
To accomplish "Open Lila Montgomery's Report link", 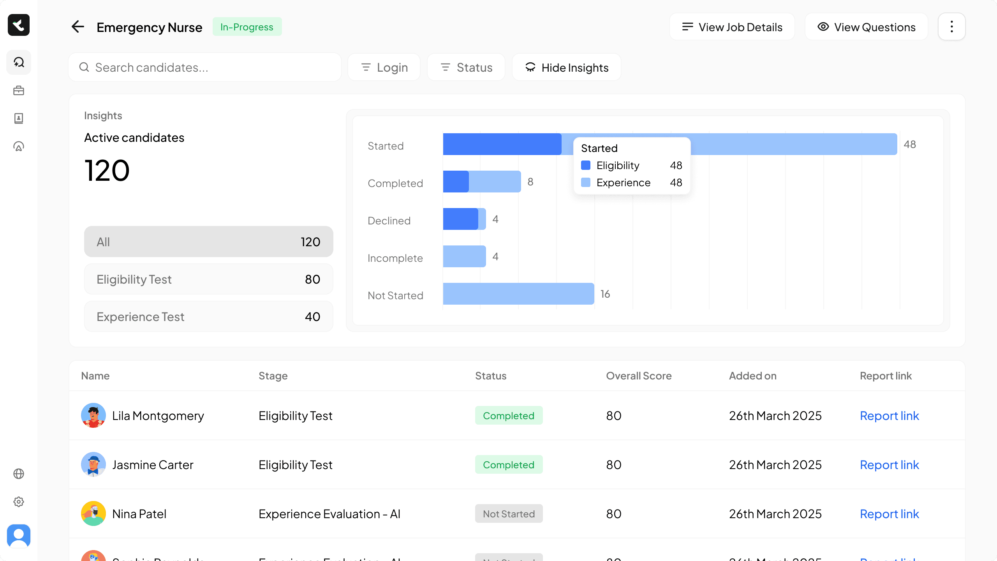I will pyautogui.click(x=889, y=416).
